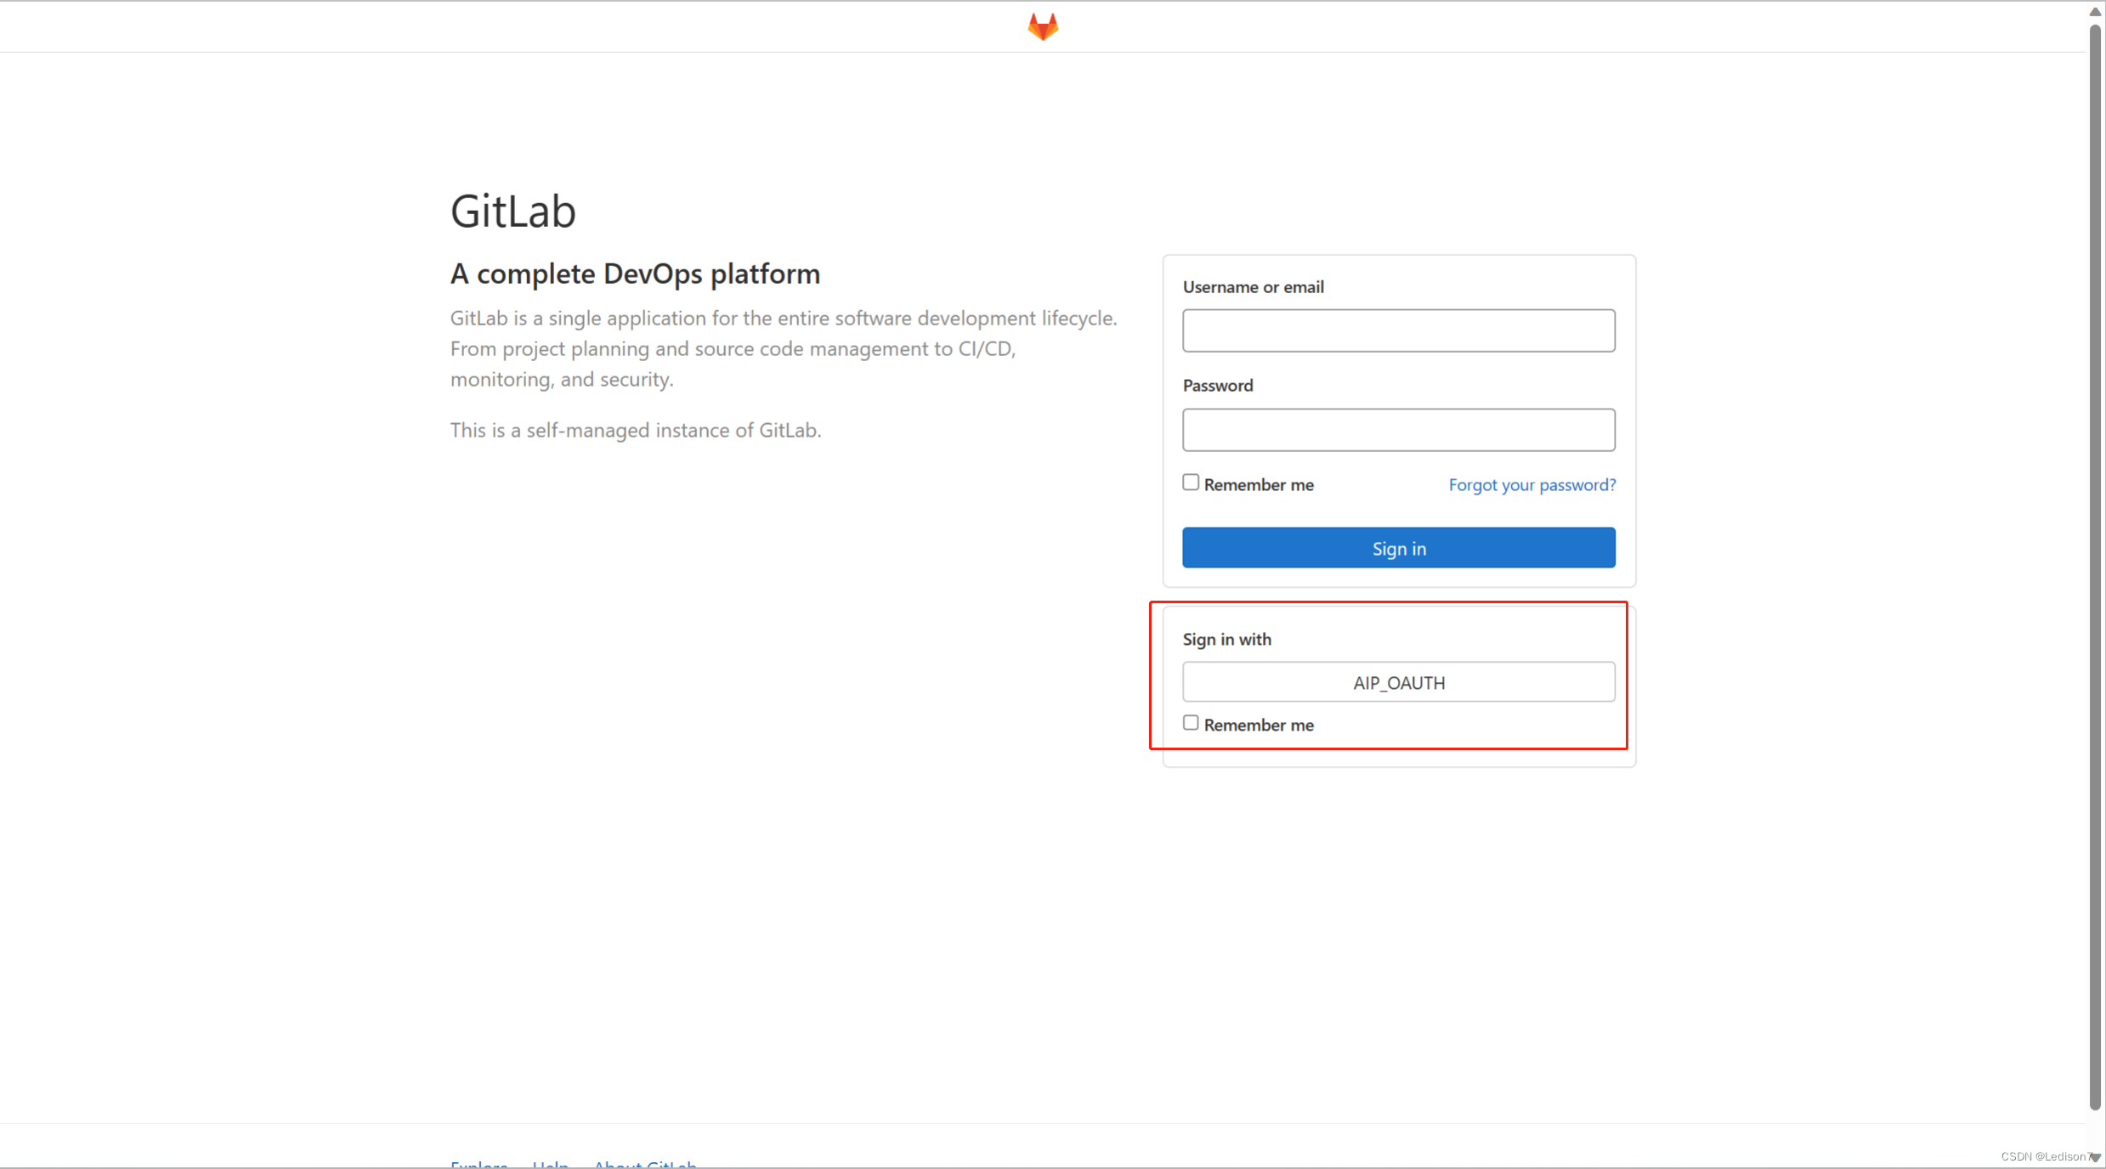Viewport: 2106px width, 1169px height.
Task: Click the scrollbar up arrow
Action: pyautogui.click(x=2095, y=11)
